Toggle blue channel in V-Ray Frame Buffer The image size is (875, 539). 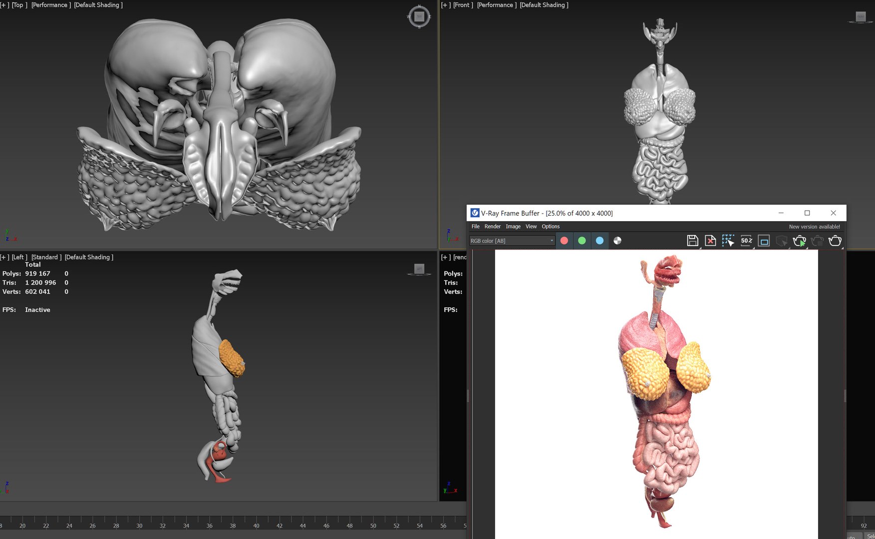599,241
